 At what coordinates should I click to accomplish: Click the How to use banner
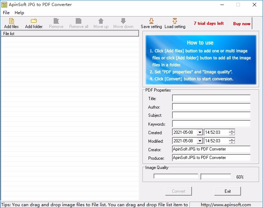201,60
